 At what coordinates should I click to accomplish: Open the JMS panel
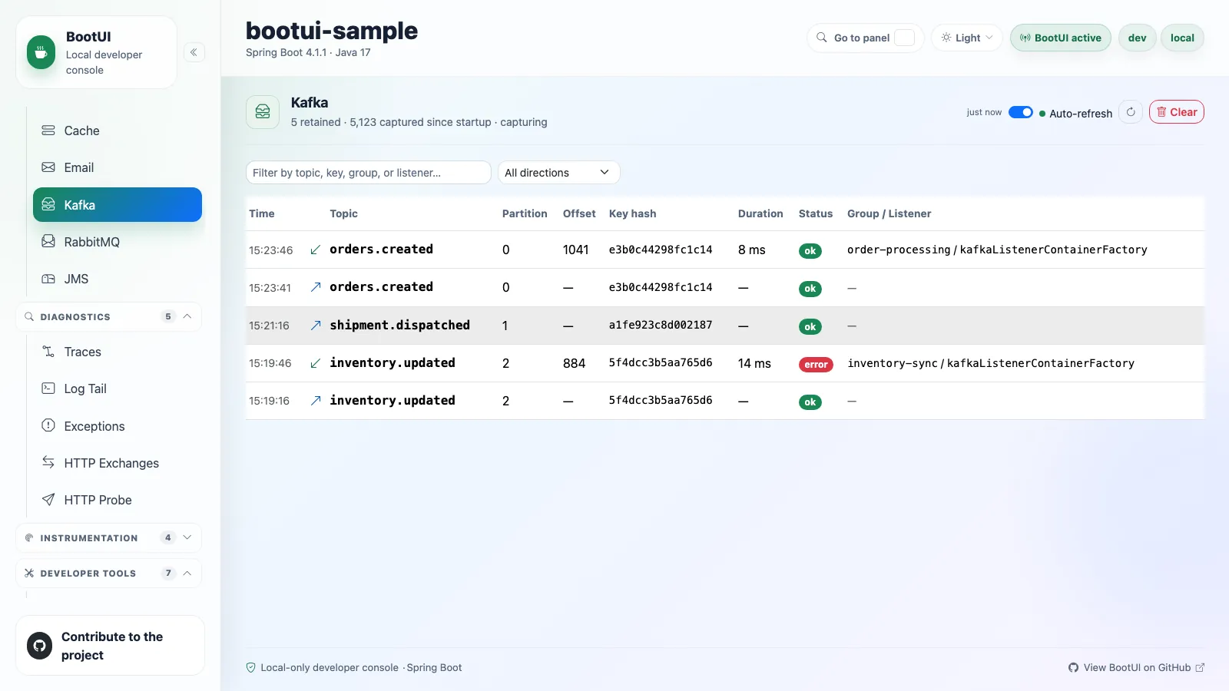point(118,279)
